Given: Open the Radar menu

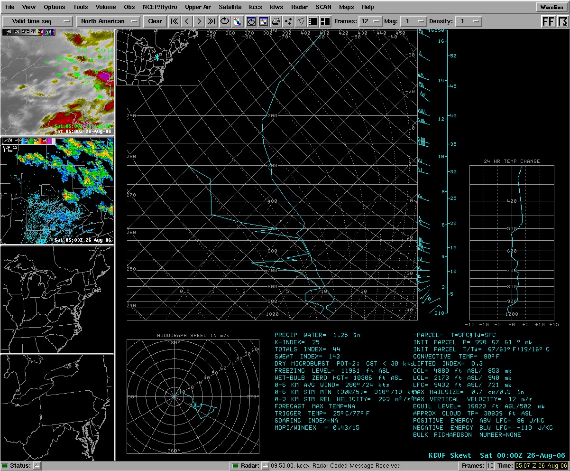Looking at the screenshot, I should click(x=300, y=7).
